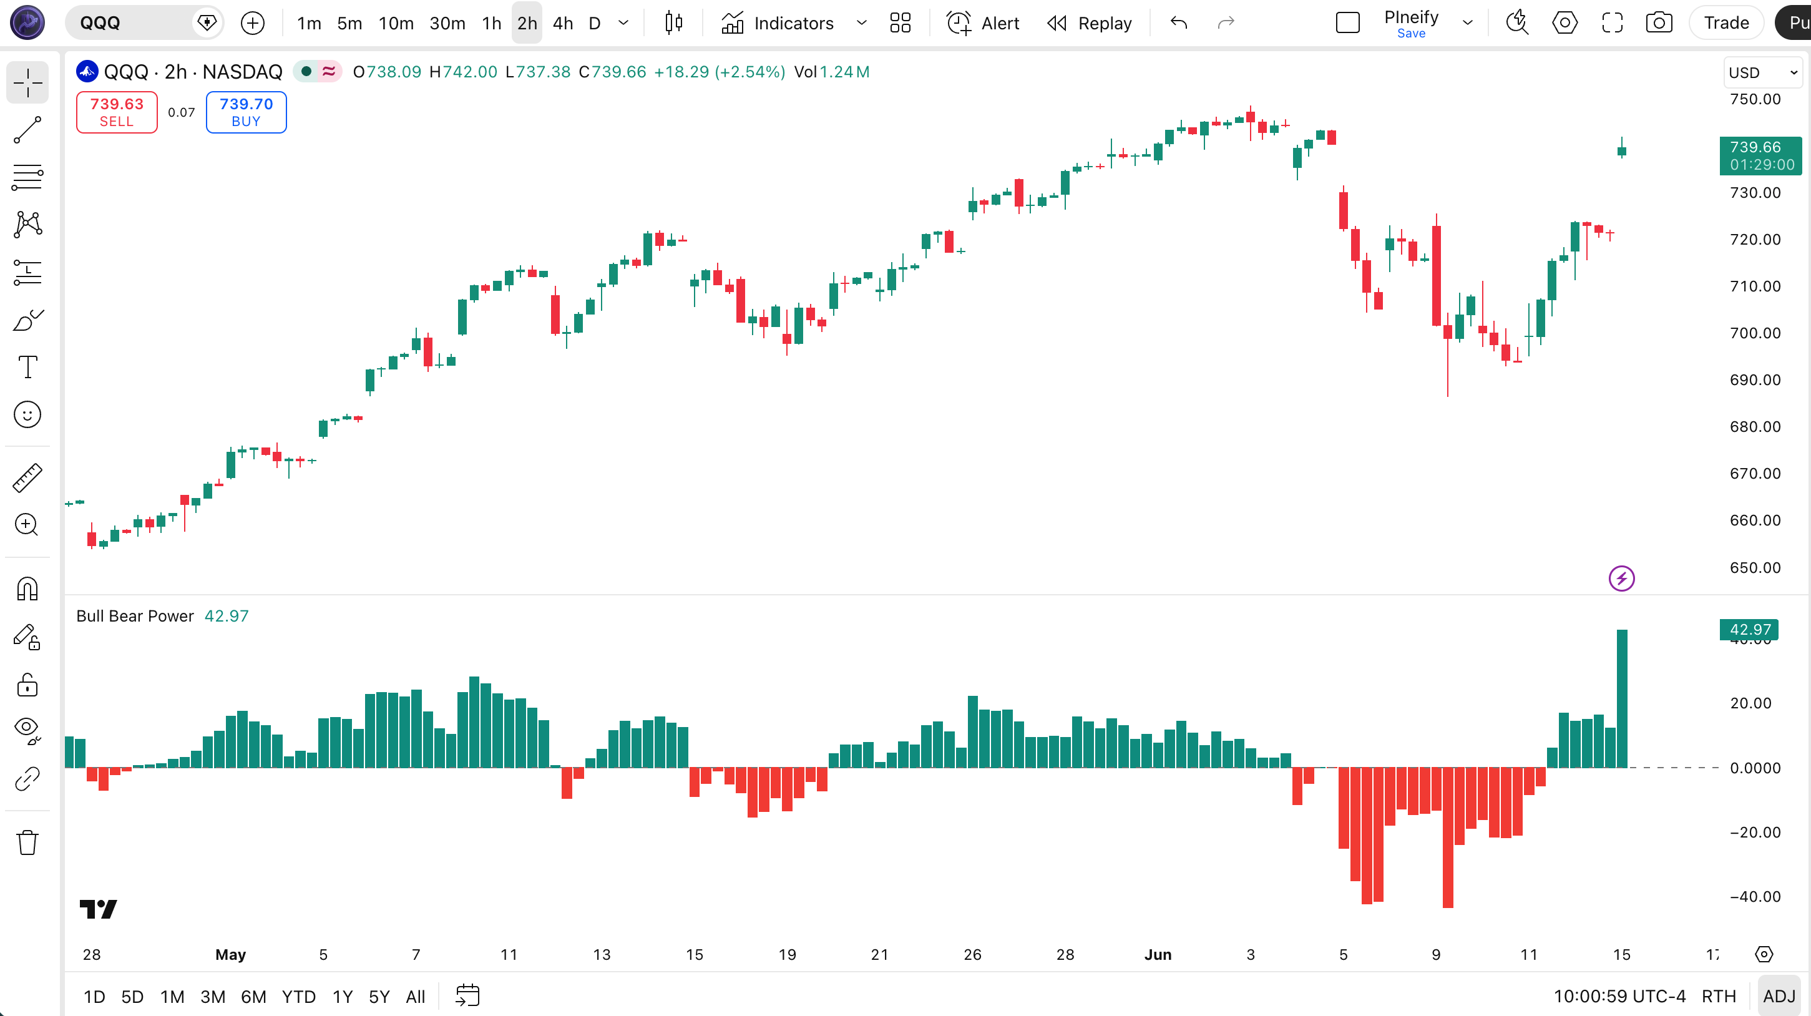Redo the last action
The image size is (1811, 1016).
coord(1226,23)
